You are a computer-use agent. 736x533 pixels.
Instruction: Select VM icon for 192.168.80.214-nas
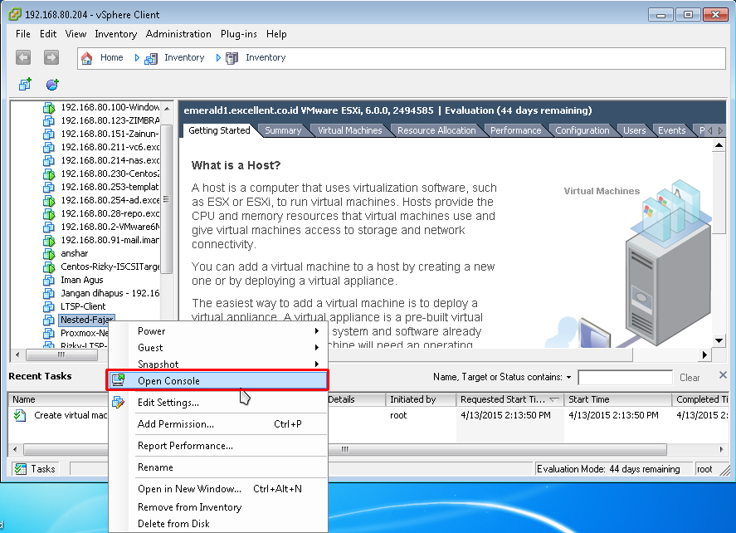click(49, 160)
